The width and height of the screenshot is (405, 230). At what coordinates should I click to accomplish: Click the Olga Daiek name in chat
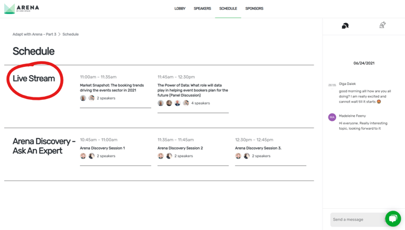pyautogui.click(x=347, y=84)
